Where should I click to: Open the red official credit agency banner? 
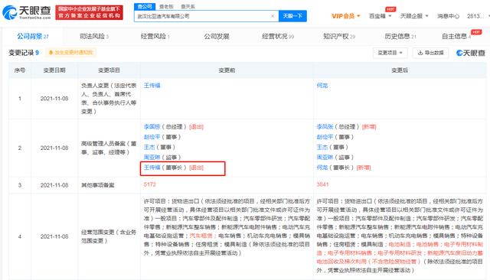pyautogui.click(x=89, y=12)
